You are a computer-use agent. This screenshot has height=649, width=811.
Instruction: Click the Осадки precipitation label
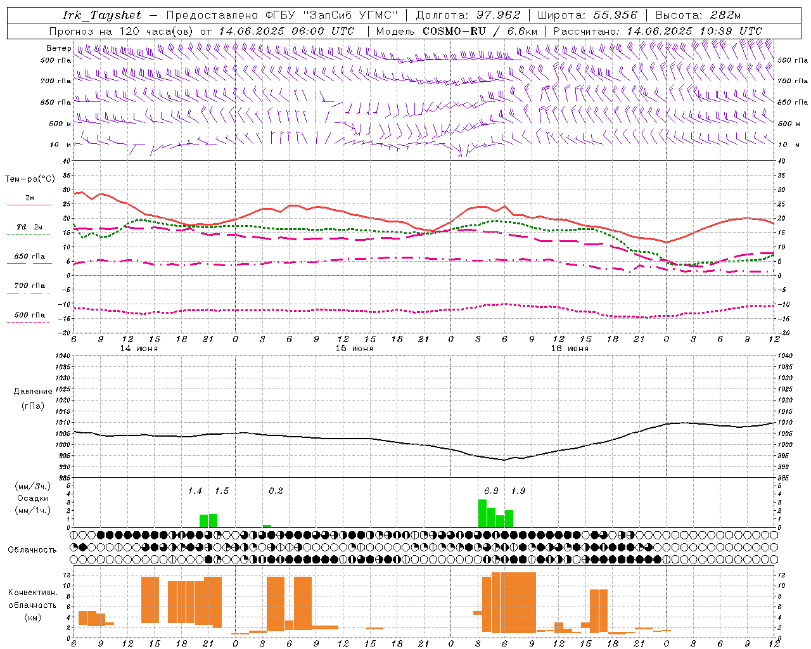point(32,498)
